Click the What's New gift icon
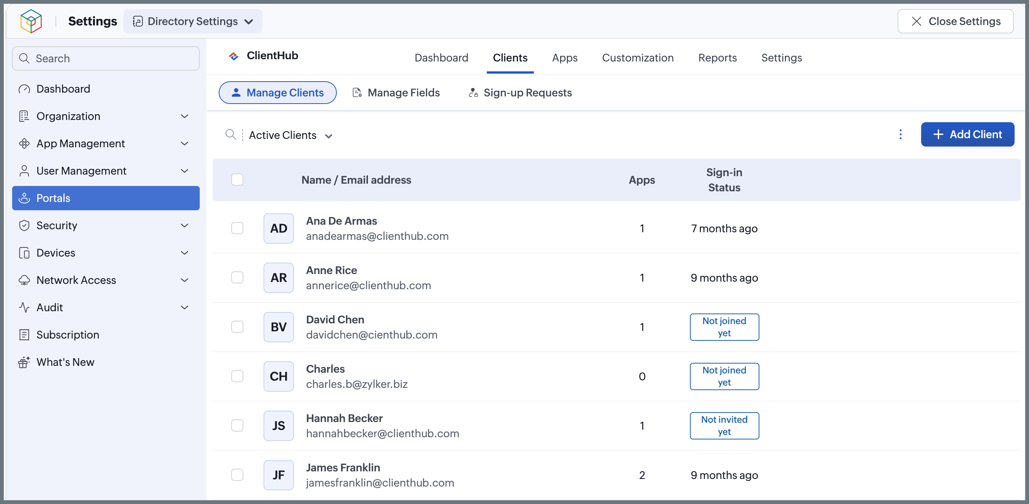This screenshot has height=504, width=1029. 24,362
